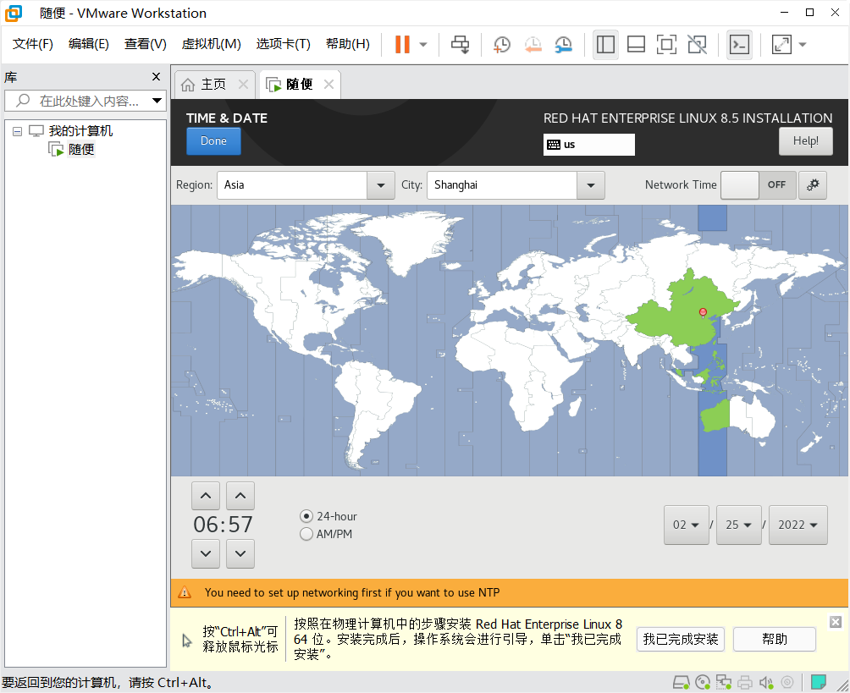
Task: Open the 查看(V) menu
Action: (145, 44)
